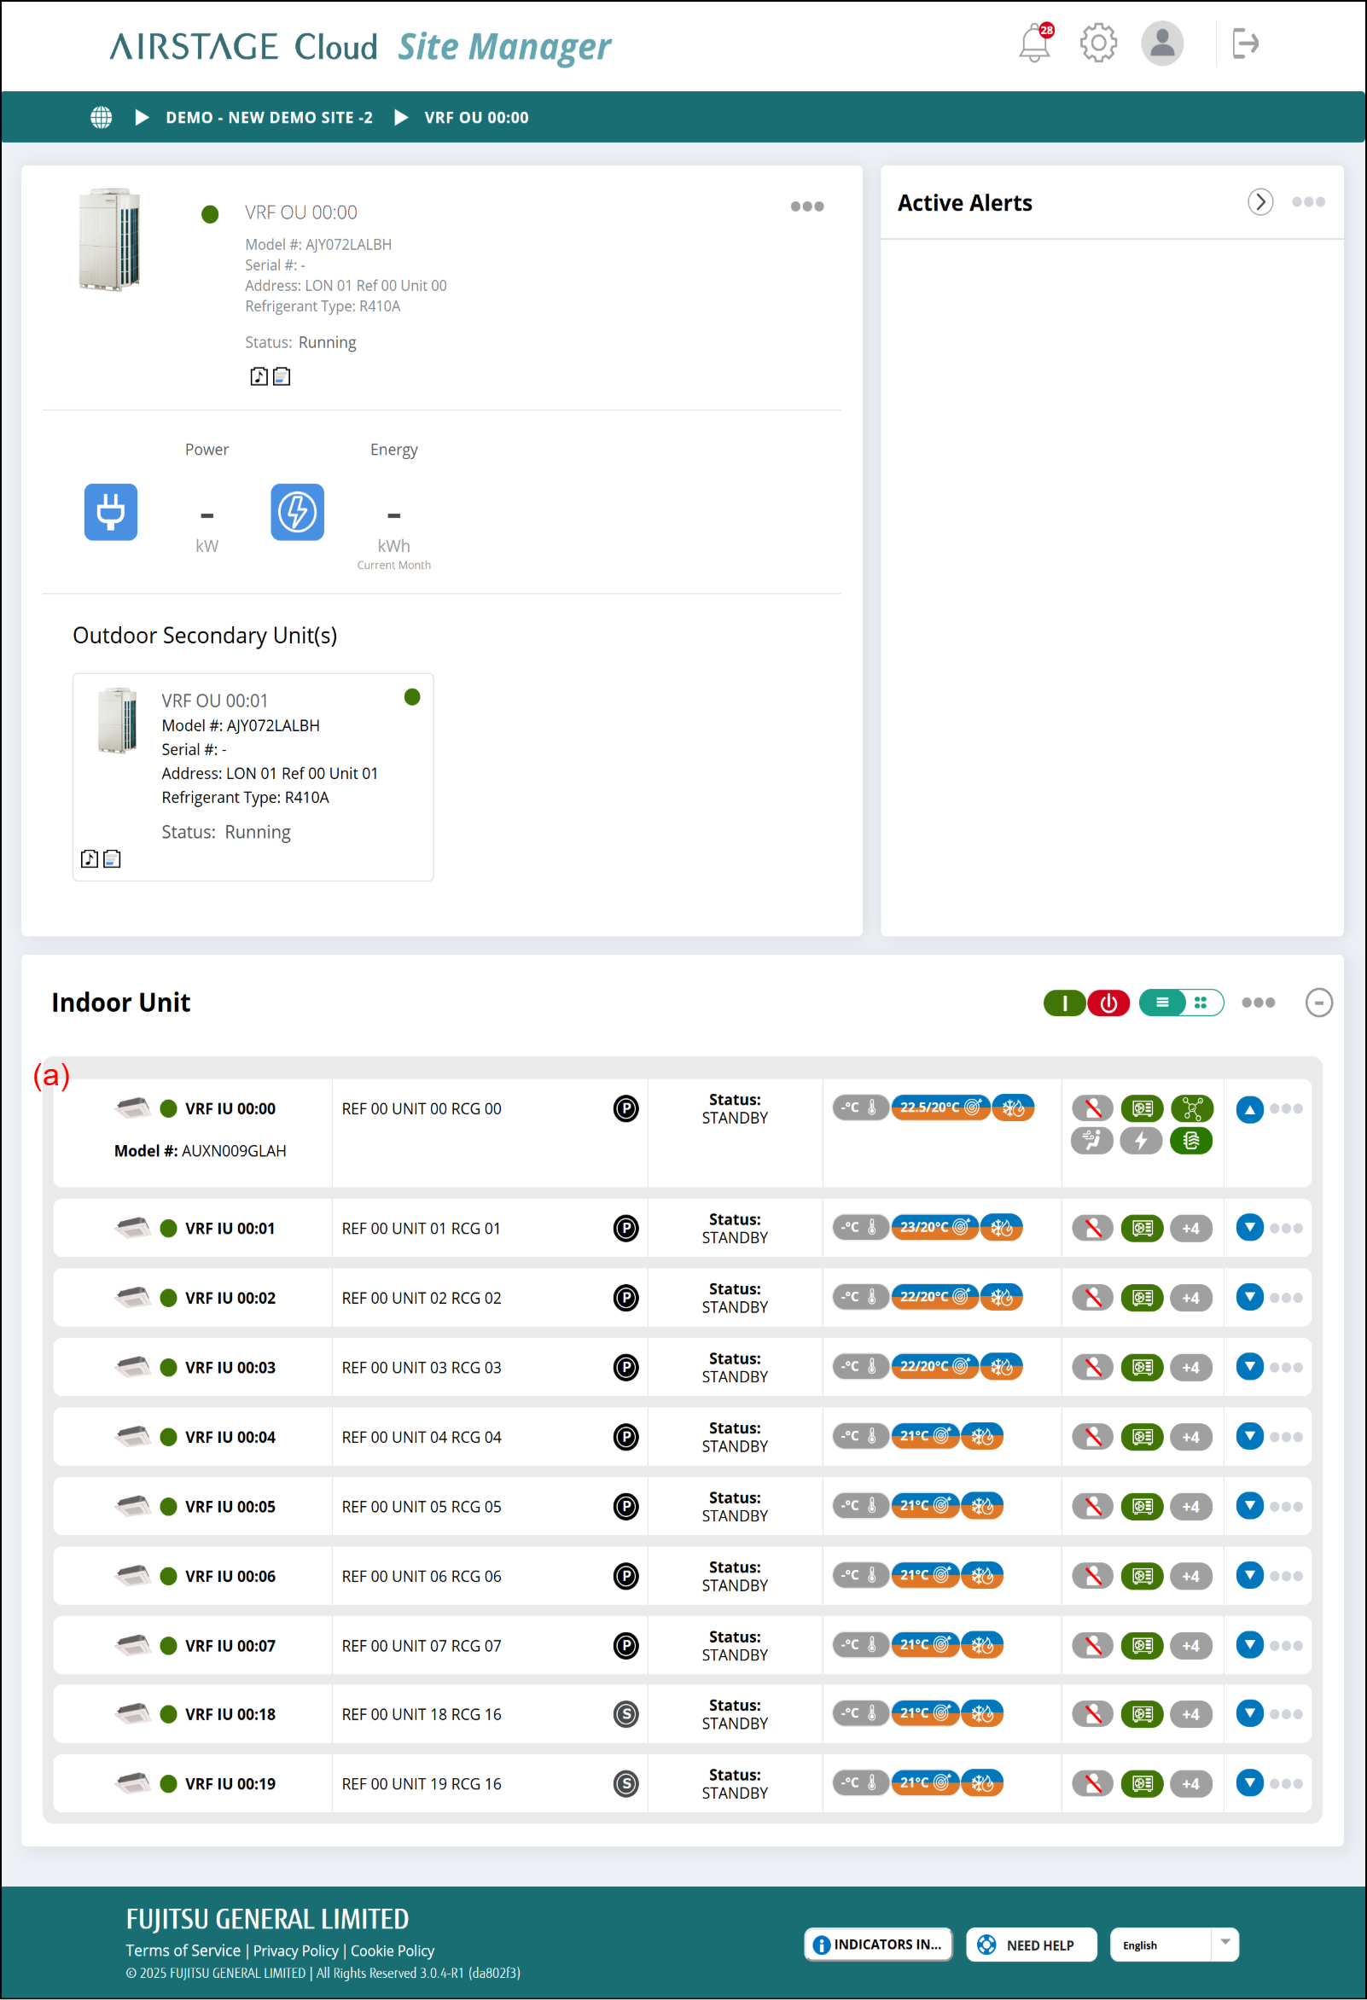1367x2000 pixels.
Task: Click the red power-off all units button
Action: 1108,1003
